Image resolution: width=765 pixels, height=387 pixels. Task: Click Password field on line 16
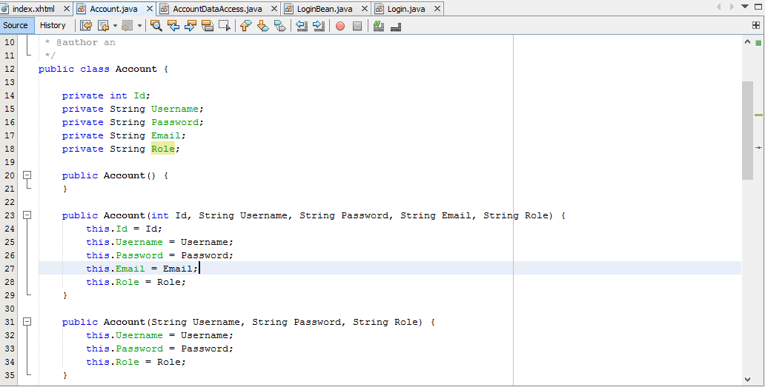click(175, 122)
